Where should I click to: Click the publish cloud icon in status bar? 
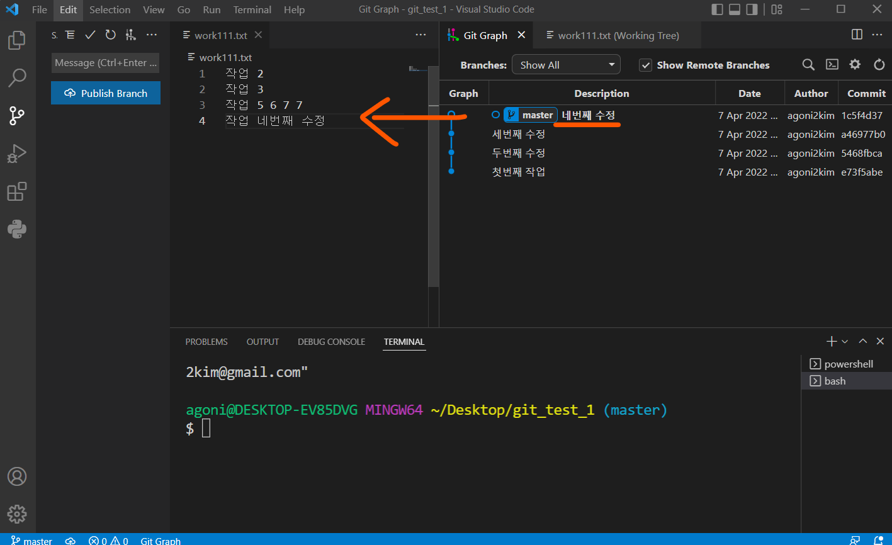tap(71, 541)
